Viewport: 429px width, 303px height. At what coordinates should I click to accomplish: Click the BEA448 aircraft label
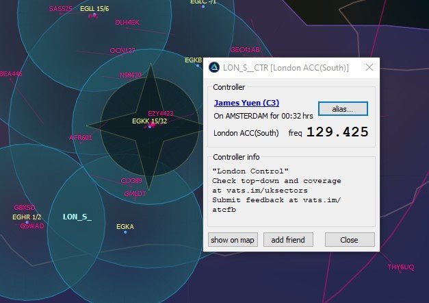tap(11, 73)
